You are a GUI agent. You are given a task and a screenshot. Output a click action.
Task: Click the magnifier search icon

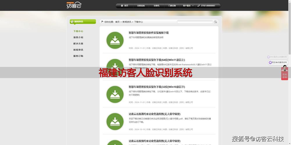215,22
